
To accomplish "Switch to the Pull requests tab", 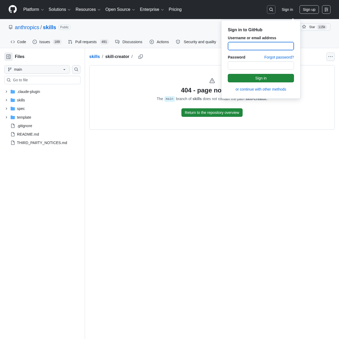I will tap(86, 42).
